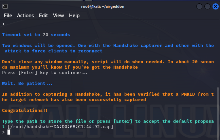The width and height of the screenshot is (220, 140).
Task: Click the window title root@kali: ~/airgeddon
Action: click(x=110, y=6)
